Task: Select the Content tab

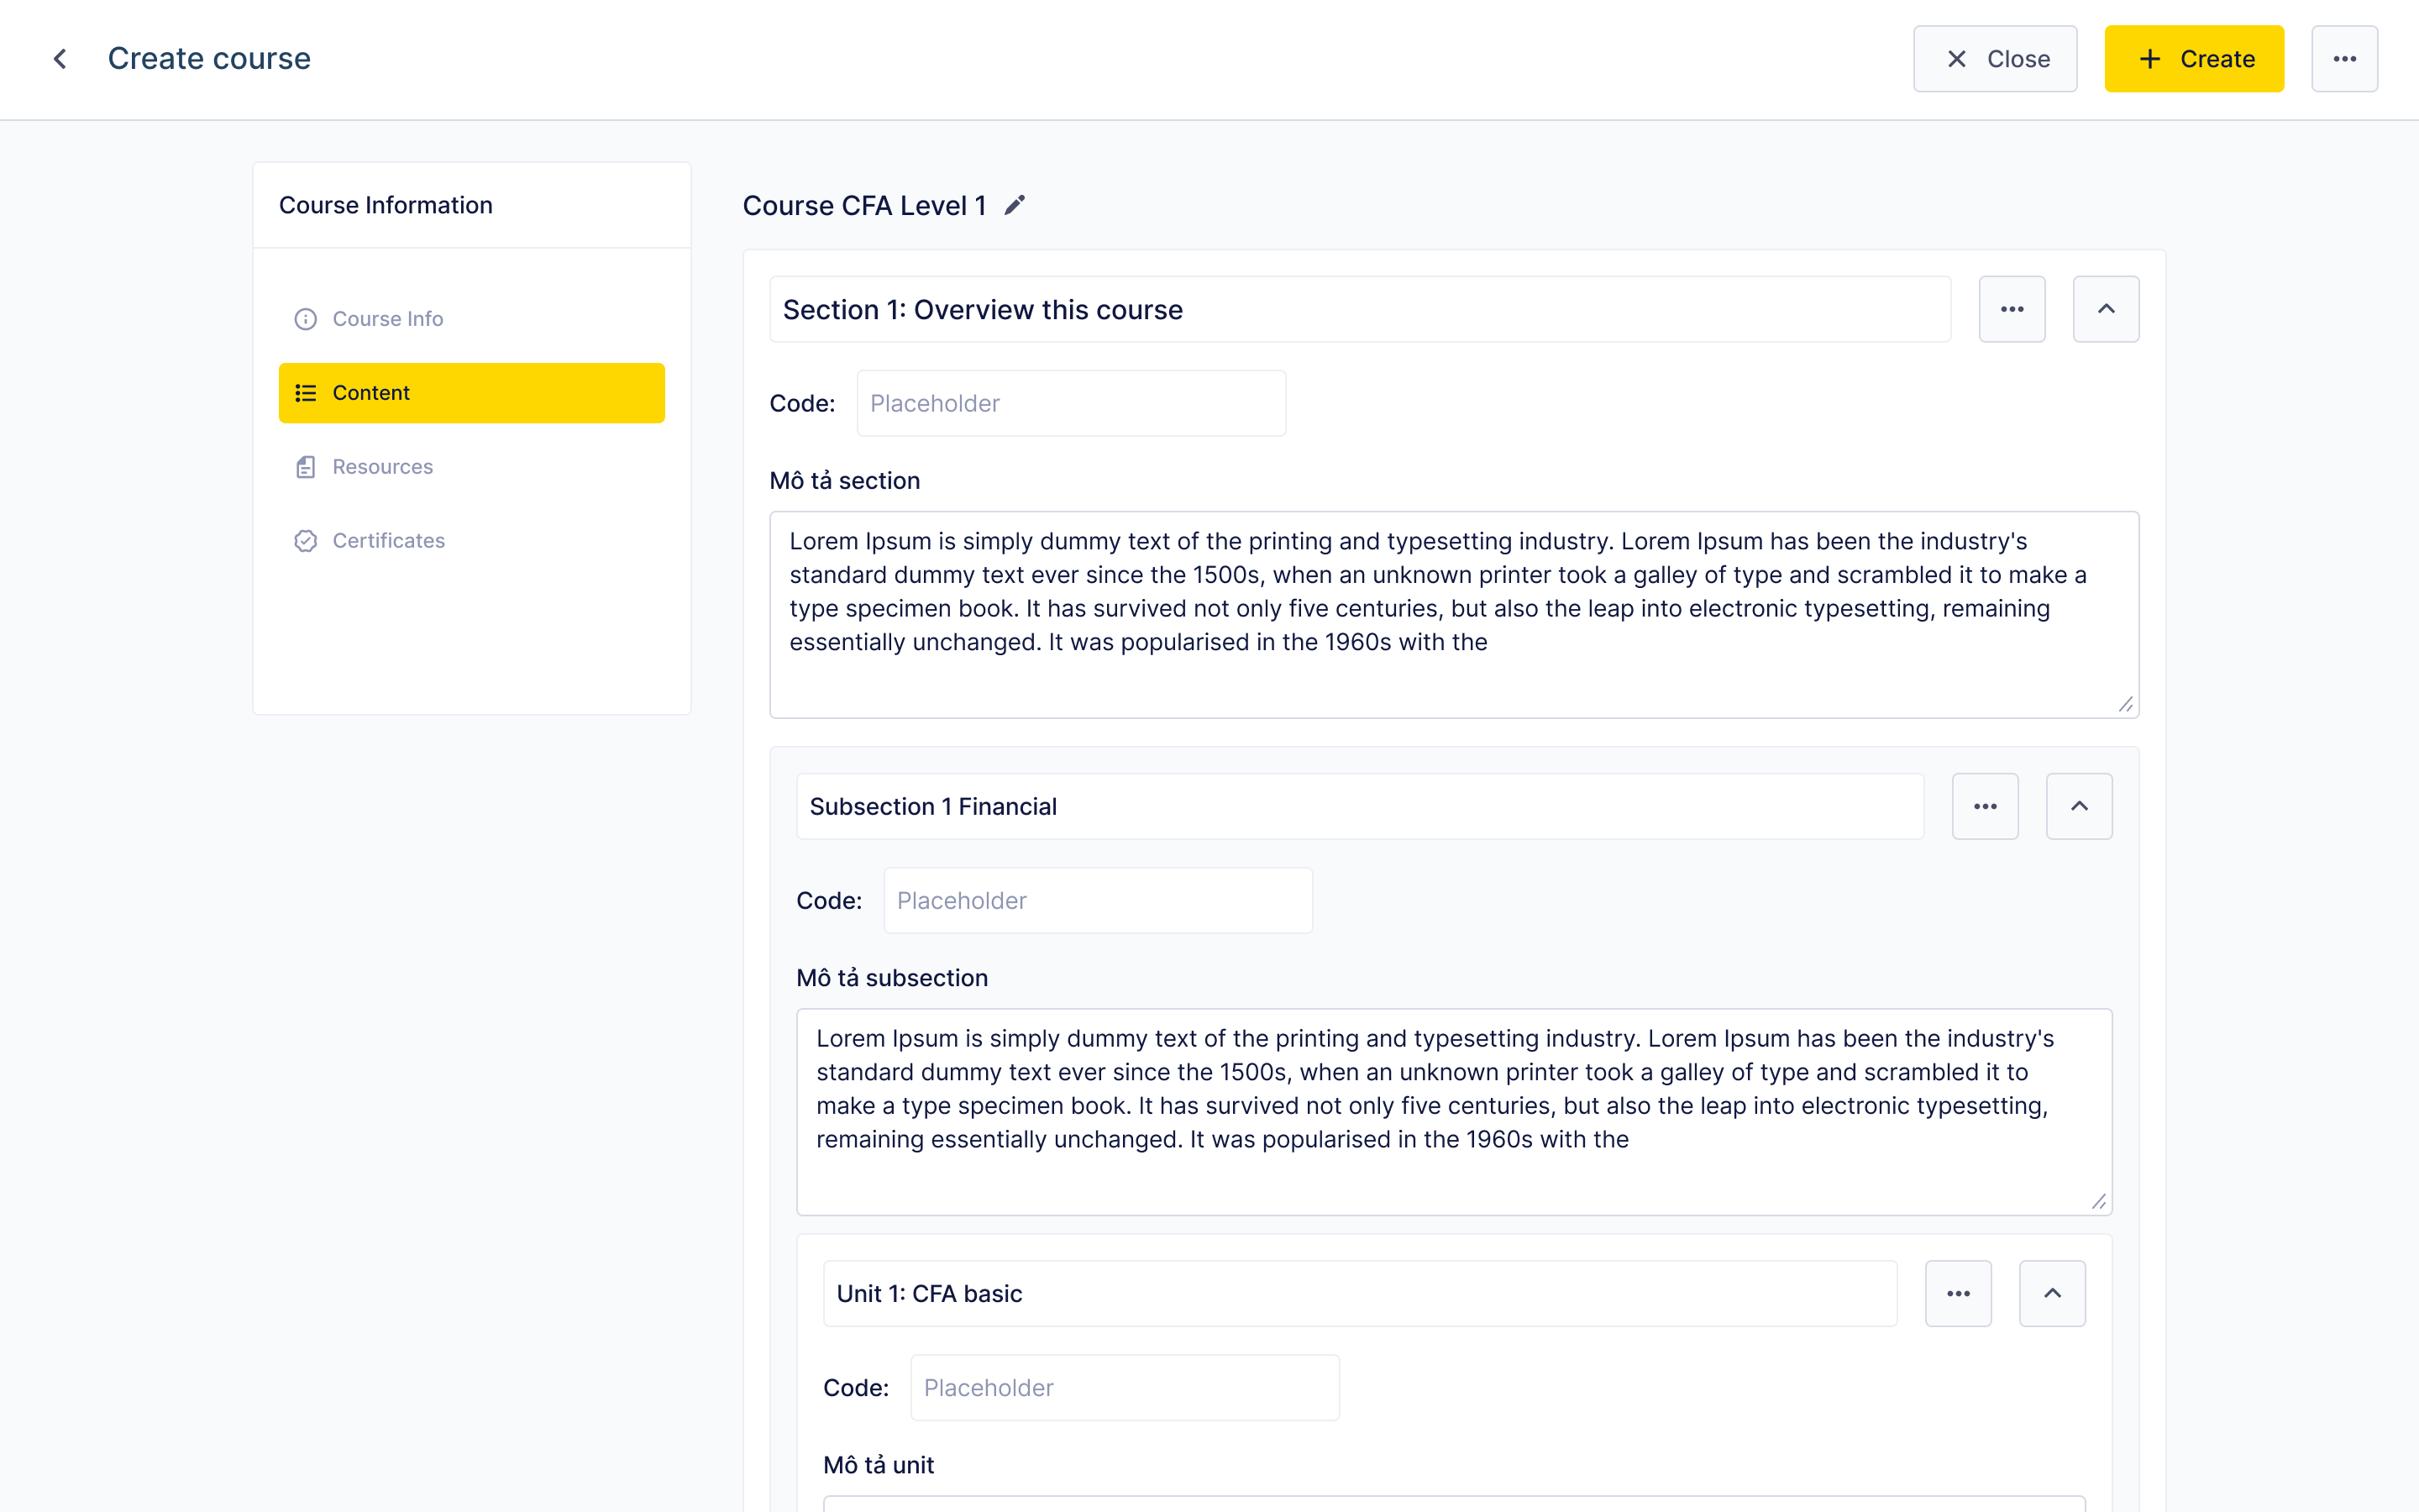Action: coord(472,393)
